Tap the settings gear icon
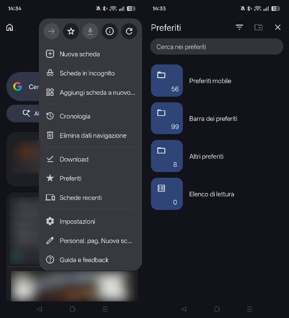Viewport: 289px width, 318px height. [x=50, y=221]
